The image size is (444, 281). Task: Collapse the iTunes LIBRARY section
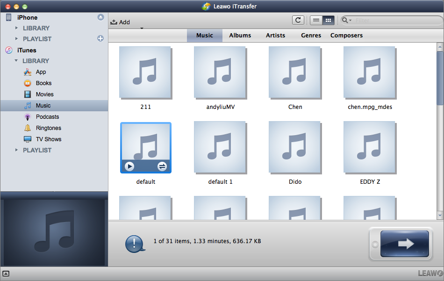[16, 61]
